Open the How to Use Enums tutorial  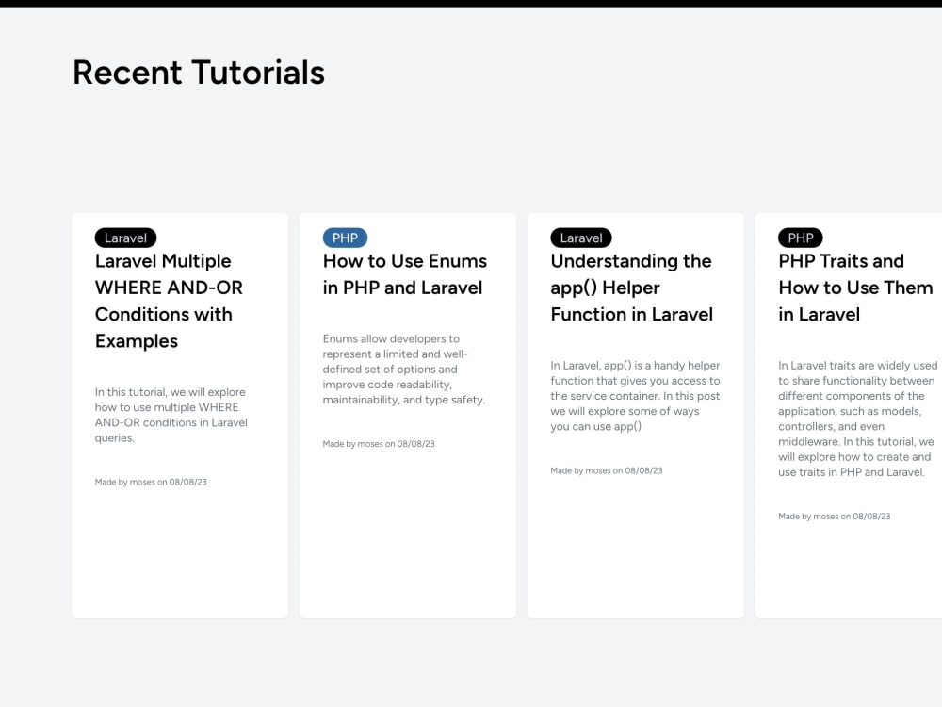click(x=403, y=274)
